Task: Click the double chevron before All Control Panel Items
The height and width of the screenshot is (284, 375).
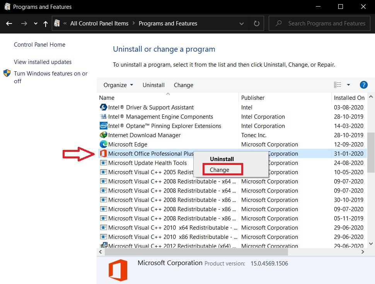Action: pyautogui.click(x=65, y=24)
